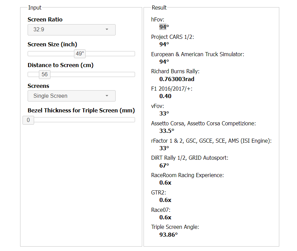Image resolution: width=297 pixels, height=251 pixels.
Task: Click the Result group heading
Action: coord(159,7)
